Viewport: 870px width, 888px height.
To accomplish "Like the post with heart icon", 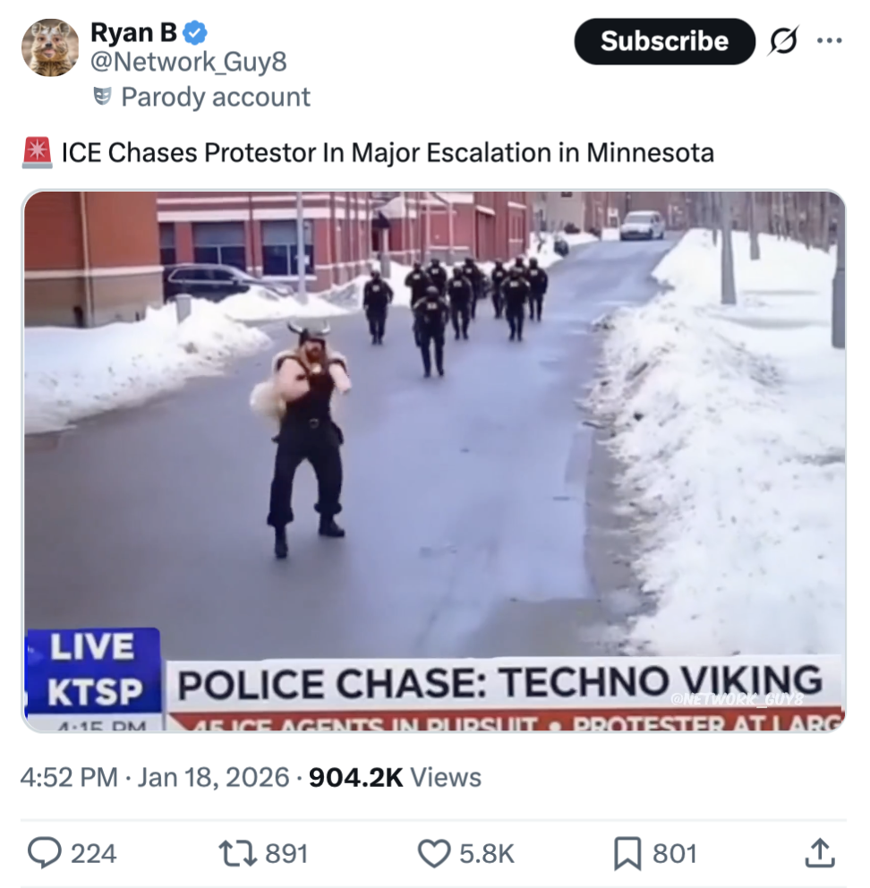I will (x=434, y=853).
